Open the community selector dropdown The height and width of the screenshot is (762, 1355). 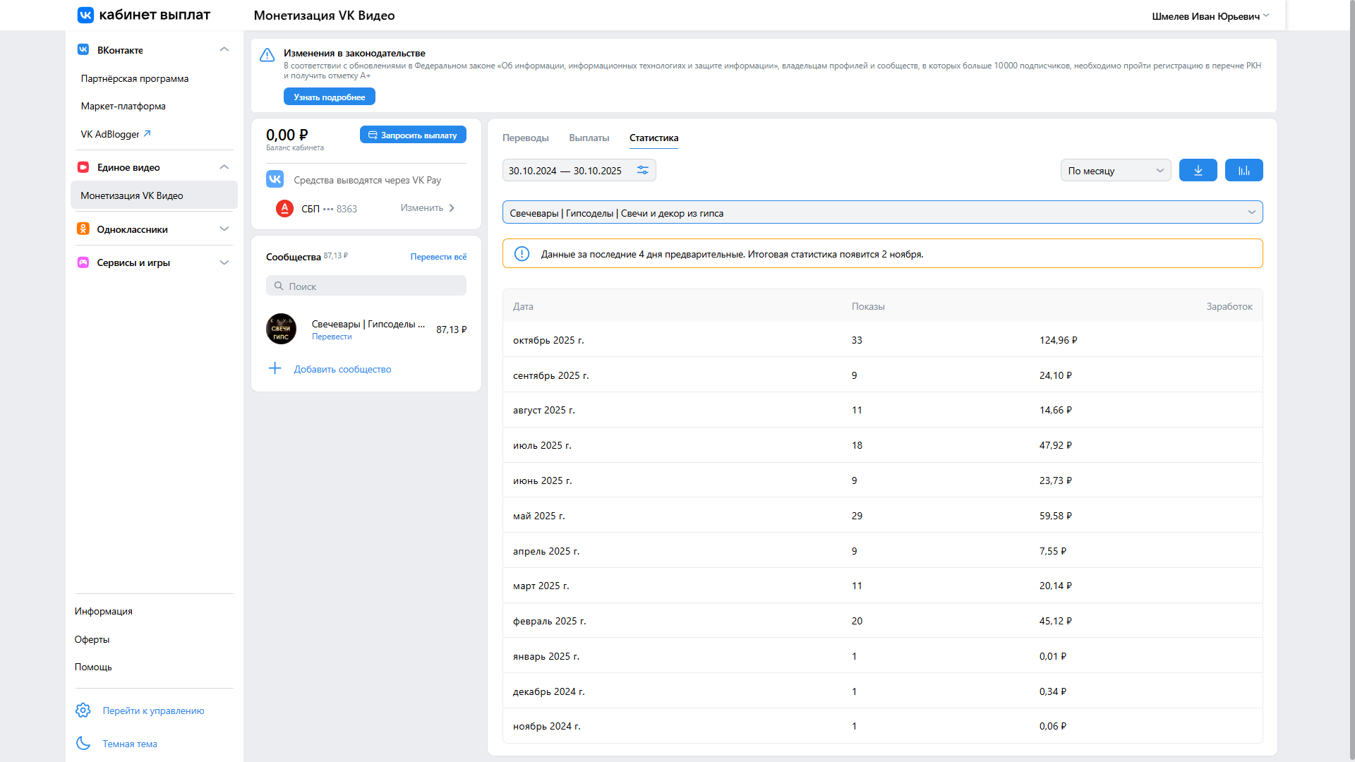[x=882, y=212]
